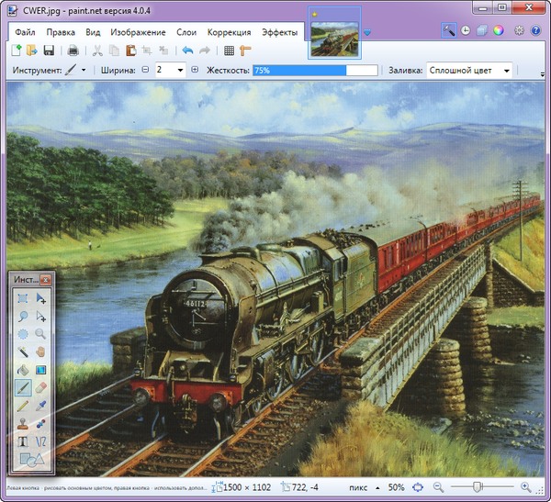Select the Paint Bucket tool
Screen dimensions: 551x502
(23, 370)
